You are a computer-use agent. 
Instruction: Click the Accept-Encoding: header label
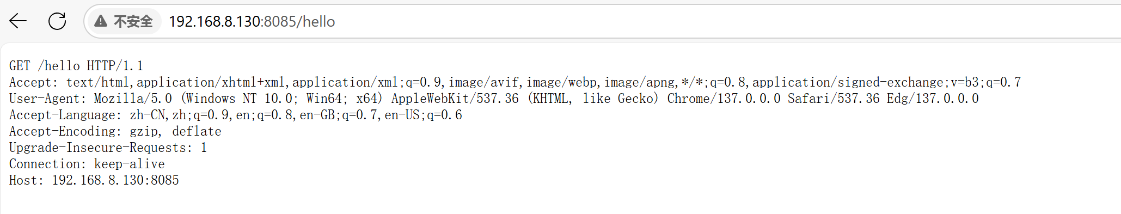pyautogui.click(x=65, y=131)
